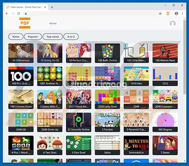Select the Top rated filter

[52, 37]
